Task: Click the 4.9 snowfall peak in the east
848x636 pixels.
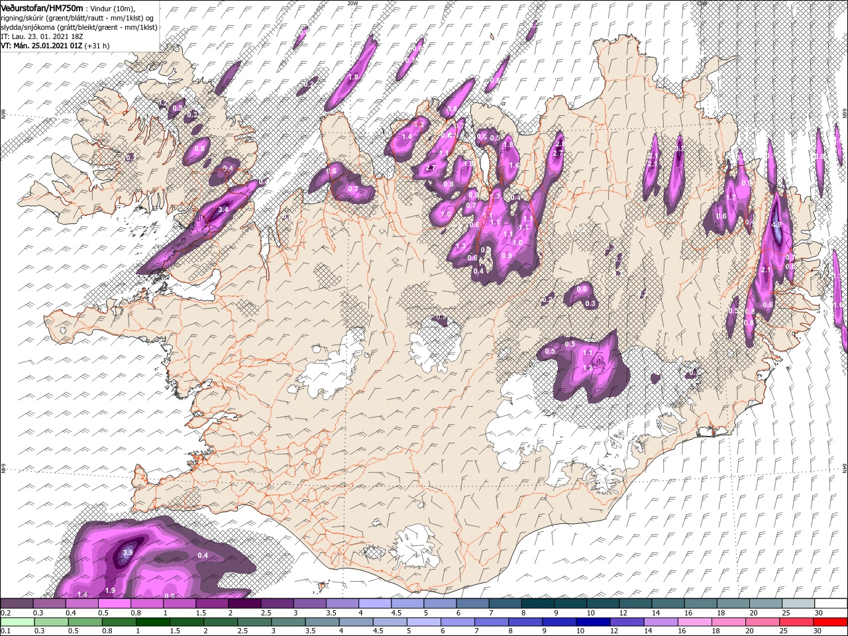Action: pyautogui.click(x=777, y=225)
